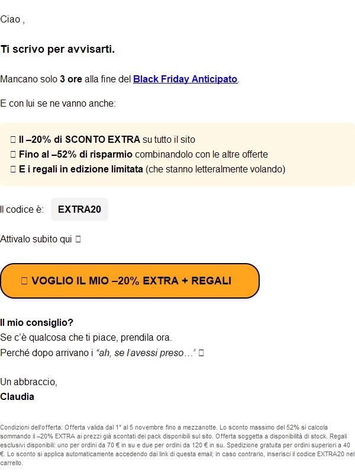Select the EXTRA20 discount code text
The width and height of the screenshot is (355, 474).
(x=79, y=209)
